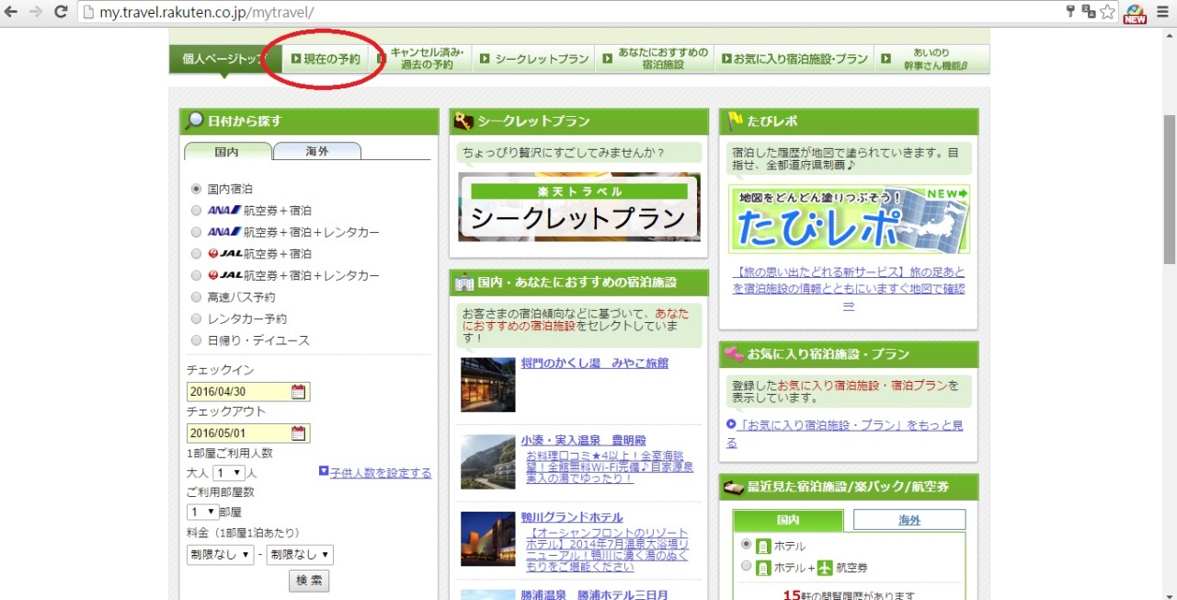Screen dimensions: 1177x600
Task: Select ANA 航空券+宿泊 option
Action: click(x=196, y=210)
